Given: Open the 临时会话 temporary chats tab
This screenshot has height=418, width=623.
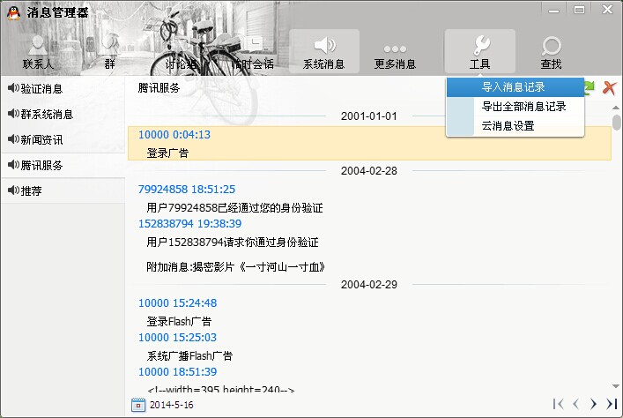Looking at the screenshot, I should click(253, 52).
